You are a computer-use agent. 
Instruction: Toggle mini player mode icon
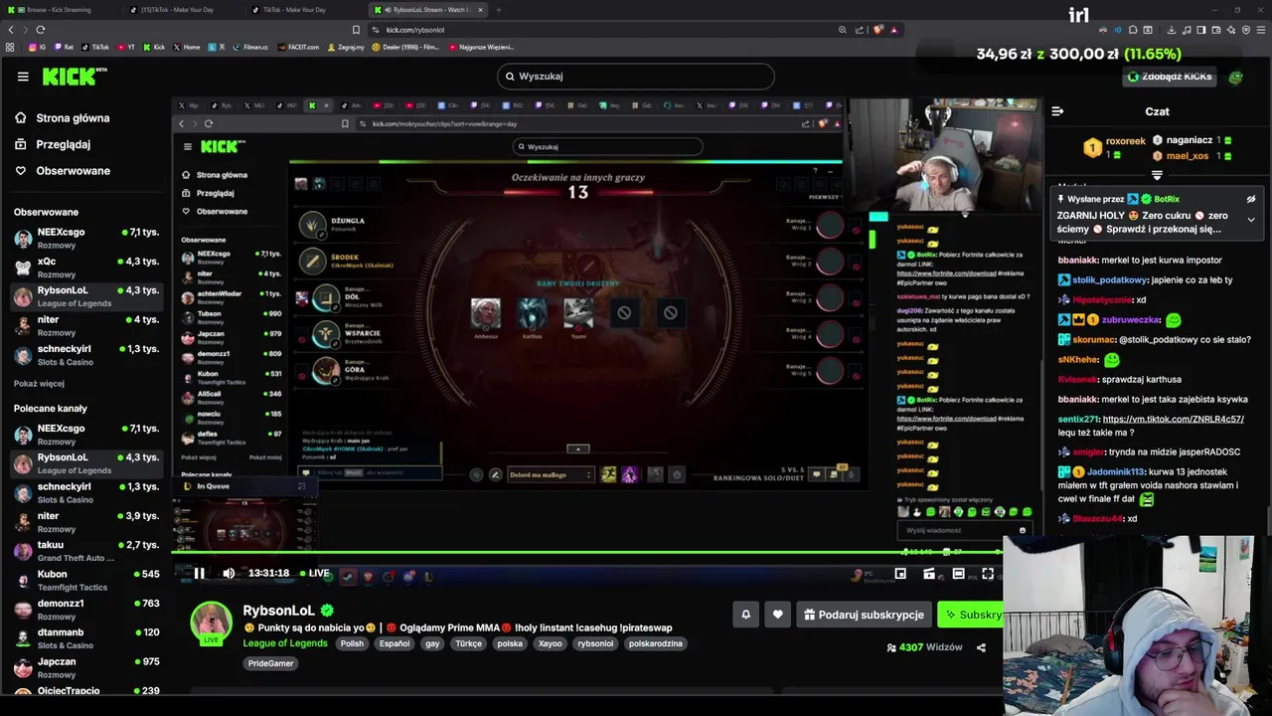coord(900,574)
